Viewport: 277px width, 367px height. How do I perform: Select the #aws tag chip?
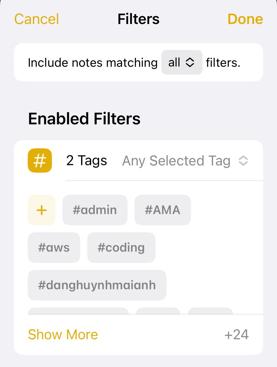[54, 248]
